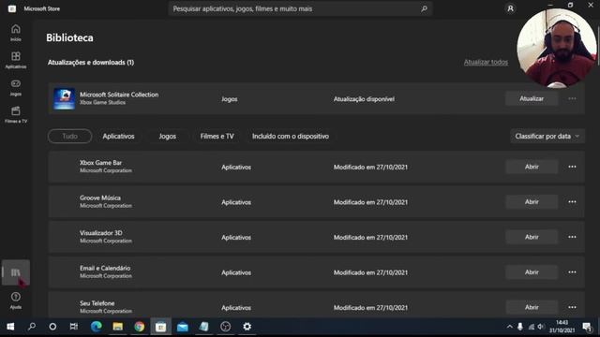This screenshot has width=600, height=337.
Task: Open File Explorer from the taskbar
Action: coord(117,327)
